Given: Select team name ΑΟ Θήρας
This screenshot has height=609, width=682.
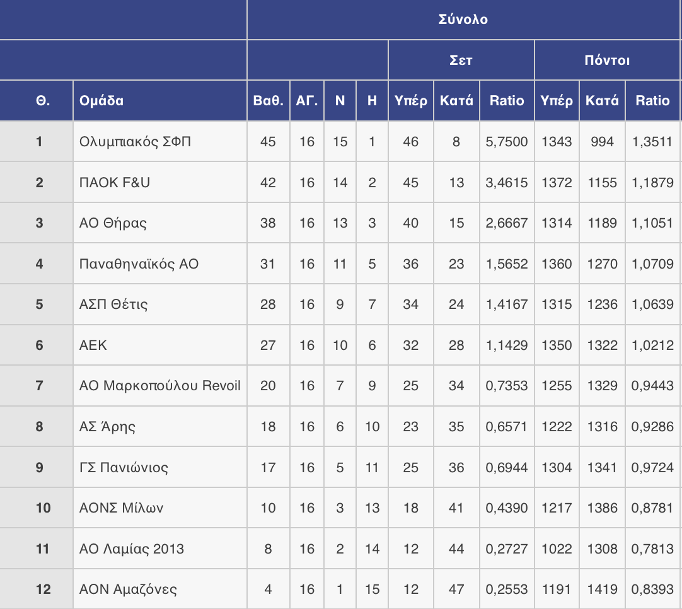Looking at the screenshot, I should point(113,223).
